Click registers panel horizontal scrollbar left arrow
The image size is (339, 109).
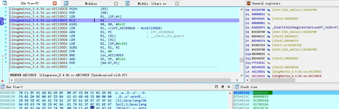[247, 80]
